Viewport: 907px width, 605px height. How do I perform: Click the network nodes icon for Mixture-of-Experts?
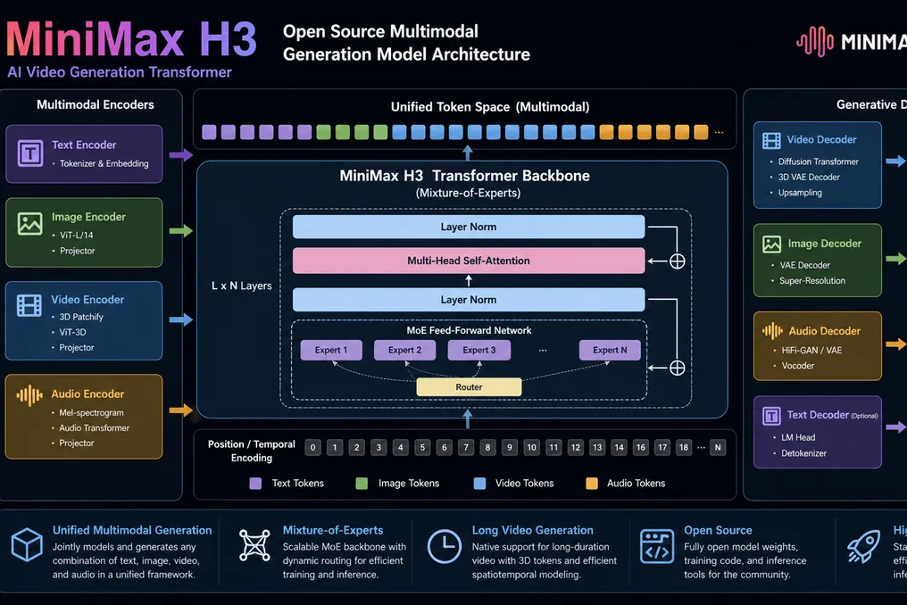coord(254,545)
